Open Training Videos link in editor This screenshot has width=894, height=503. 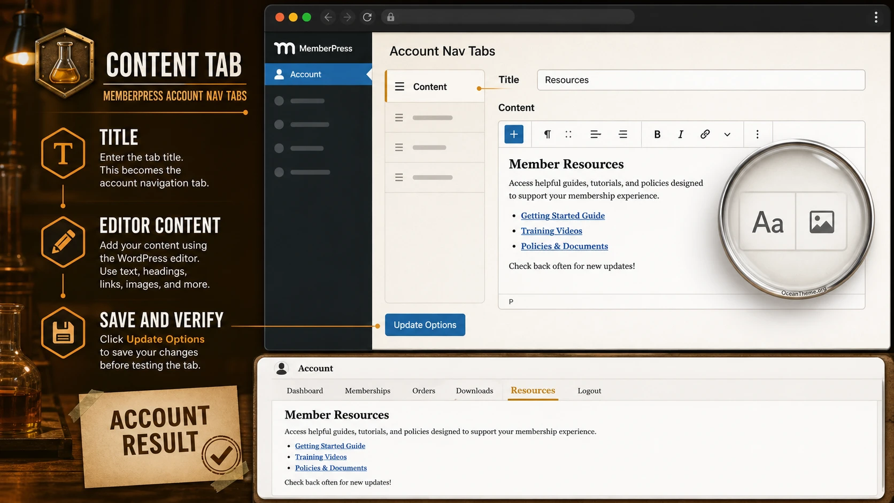[x=551, y=231]
